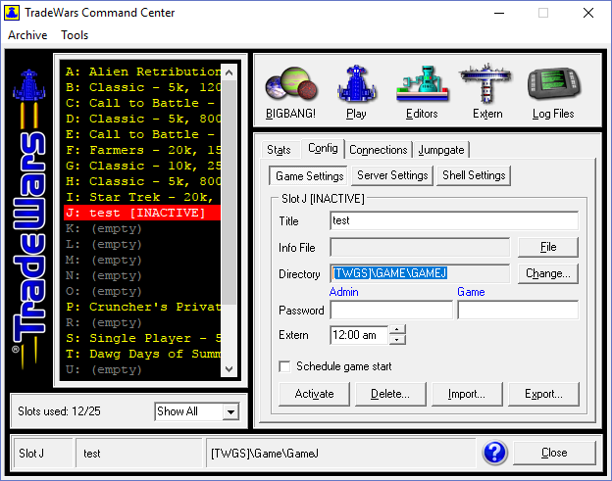Select empty slot U

pos(142,369)
